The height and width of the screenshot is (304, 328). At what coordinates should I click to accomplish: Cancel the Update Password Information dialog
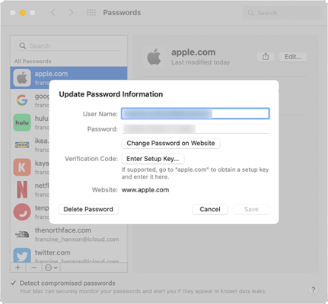coord(210,209)
